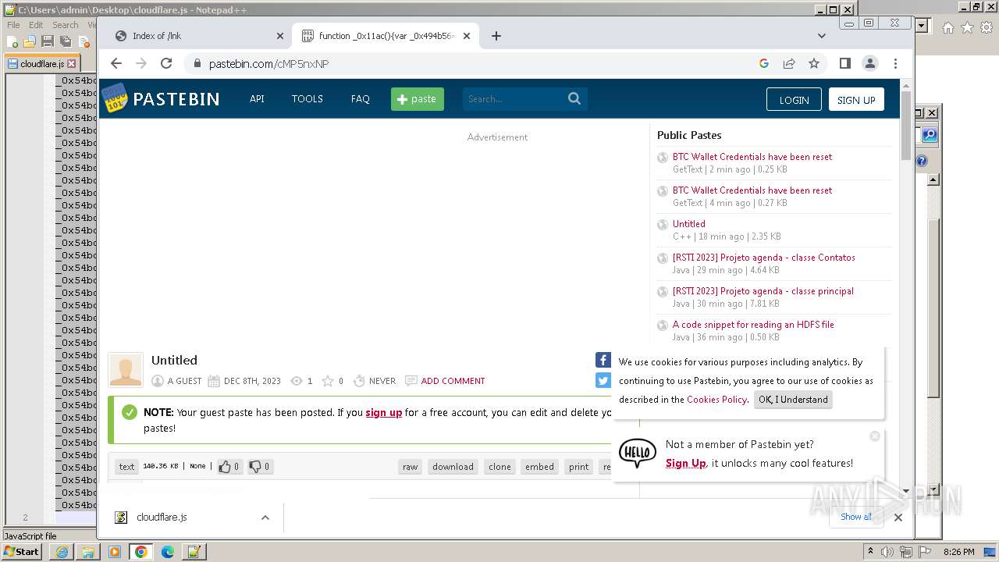Download the paste
Viewport: 999px width, 562px height.
click(x=453, y=467)
